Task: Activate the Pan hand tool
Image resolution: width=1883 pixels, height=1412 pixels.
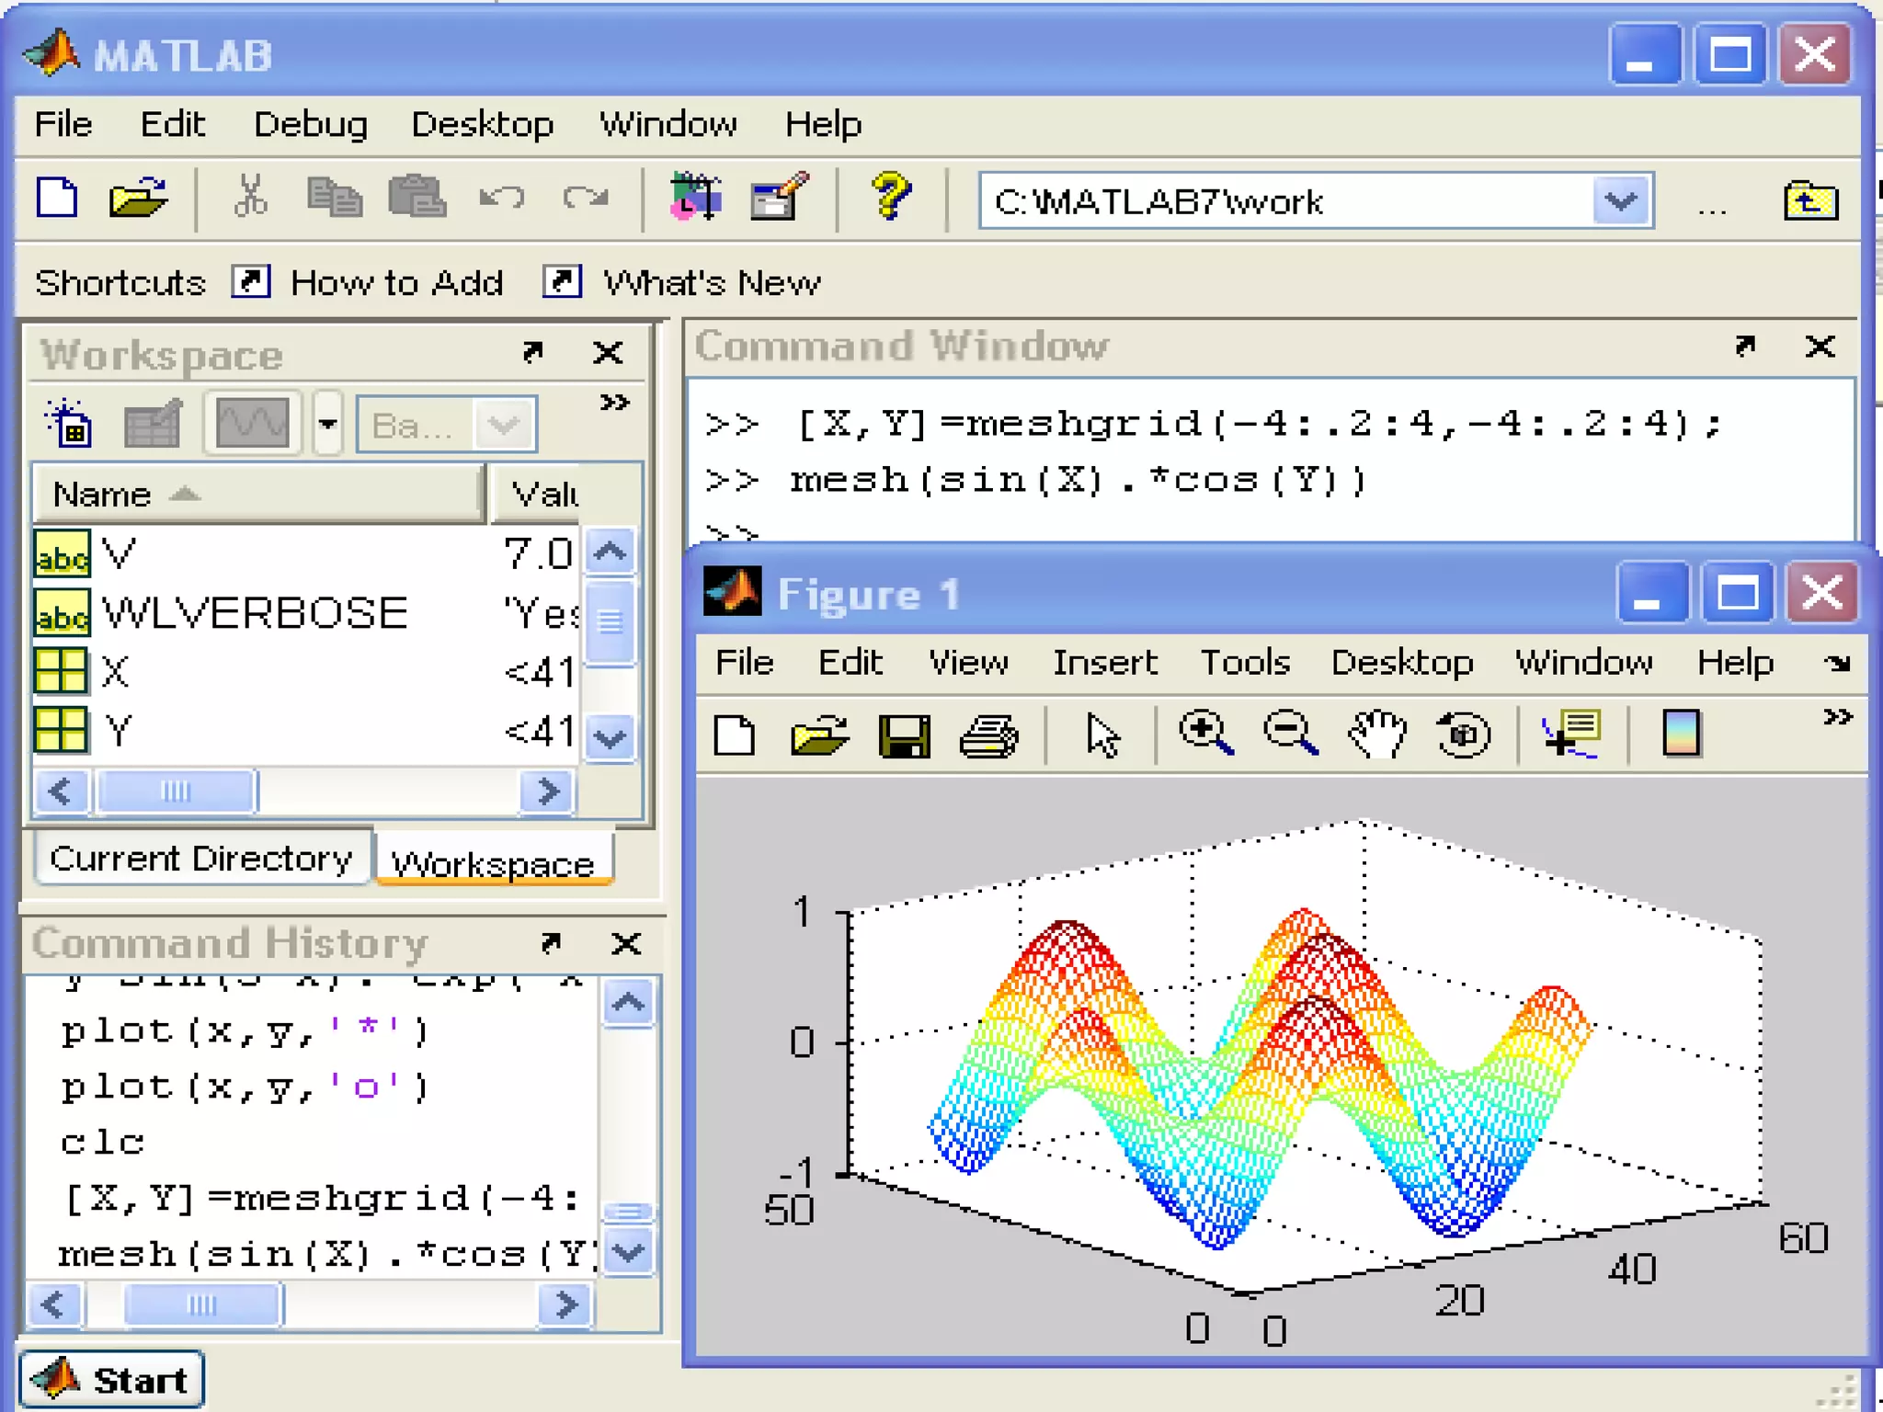Action: (x=1376, y=734)
